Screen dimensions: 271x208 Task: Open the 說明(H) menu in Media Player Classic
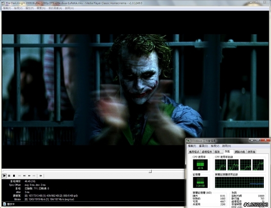tap(69, 8)
